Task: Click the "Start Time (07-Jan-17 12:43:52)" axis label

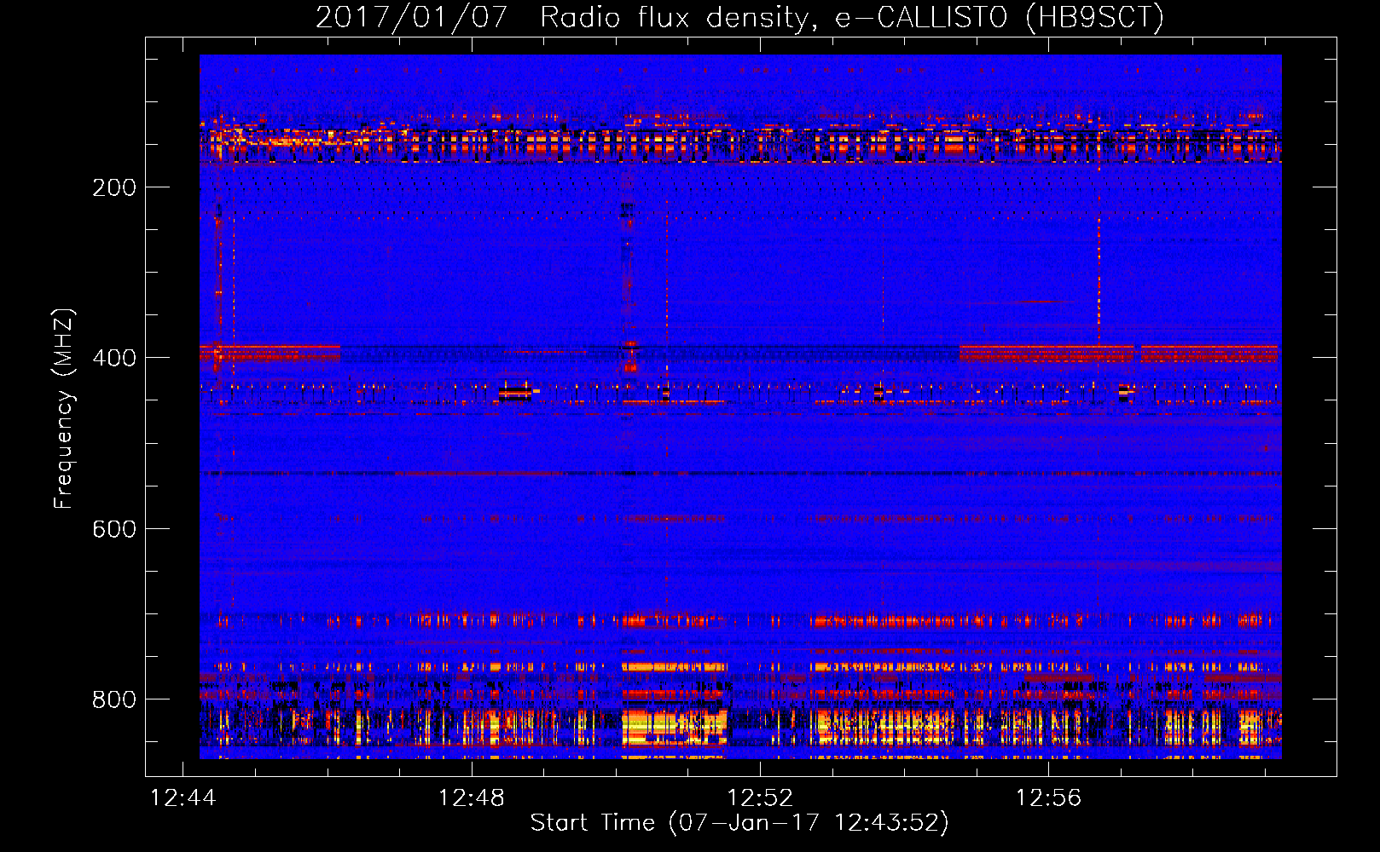Action: click(x=739, y=823)
